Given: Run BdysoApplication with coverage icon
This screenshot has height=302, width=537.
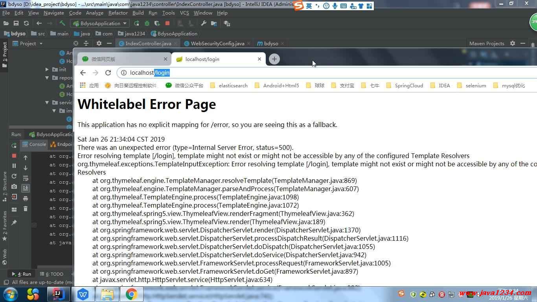Looking at the screenshot, I should 157,24.
